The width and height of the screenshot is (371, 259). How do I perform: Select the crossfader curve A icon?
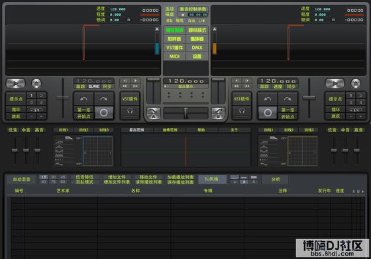pyautogui.click(x=154, y=113)
